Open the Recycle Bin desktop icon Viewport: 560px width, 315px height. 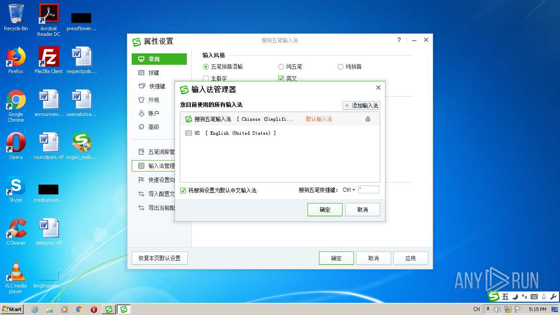coord(16,17)
